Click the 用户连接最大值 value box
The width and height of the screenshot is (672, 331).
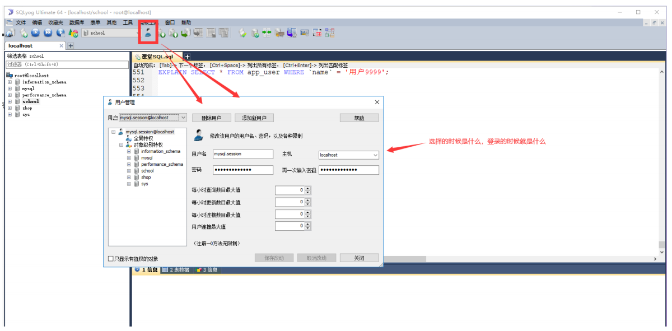290,226
